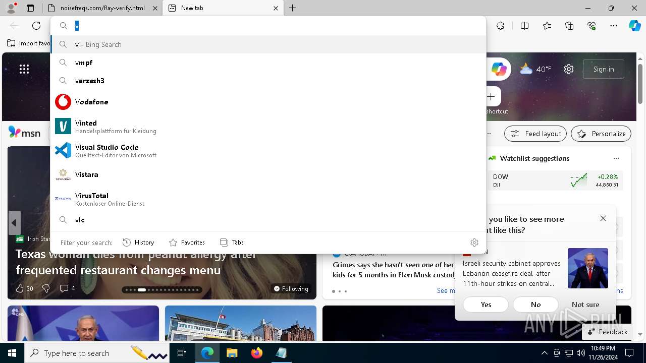Screen dimensions: 646x363
Task: Open Extensions puzzle icon
Action: pos(500,26)
